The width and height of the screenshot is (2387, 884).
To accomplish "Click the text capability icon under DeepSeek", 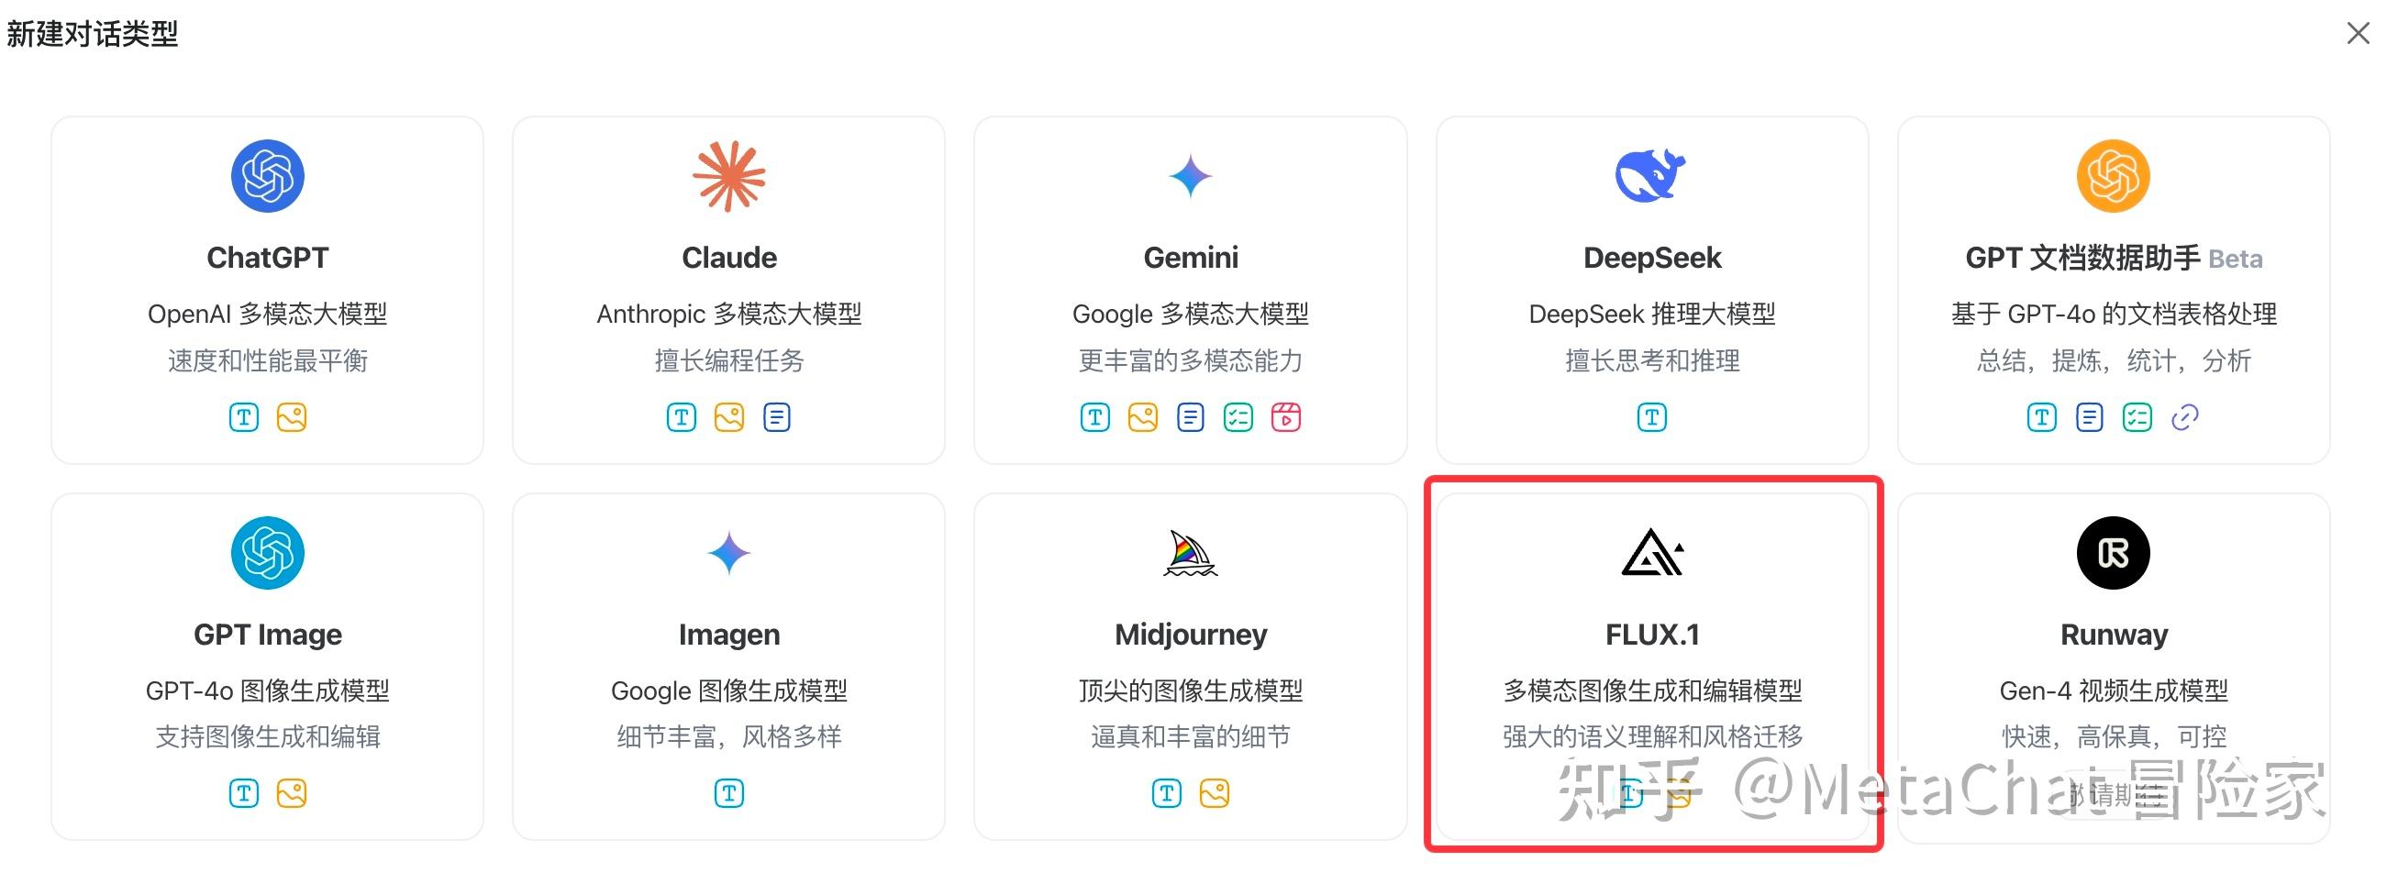I will point(1650,417).
